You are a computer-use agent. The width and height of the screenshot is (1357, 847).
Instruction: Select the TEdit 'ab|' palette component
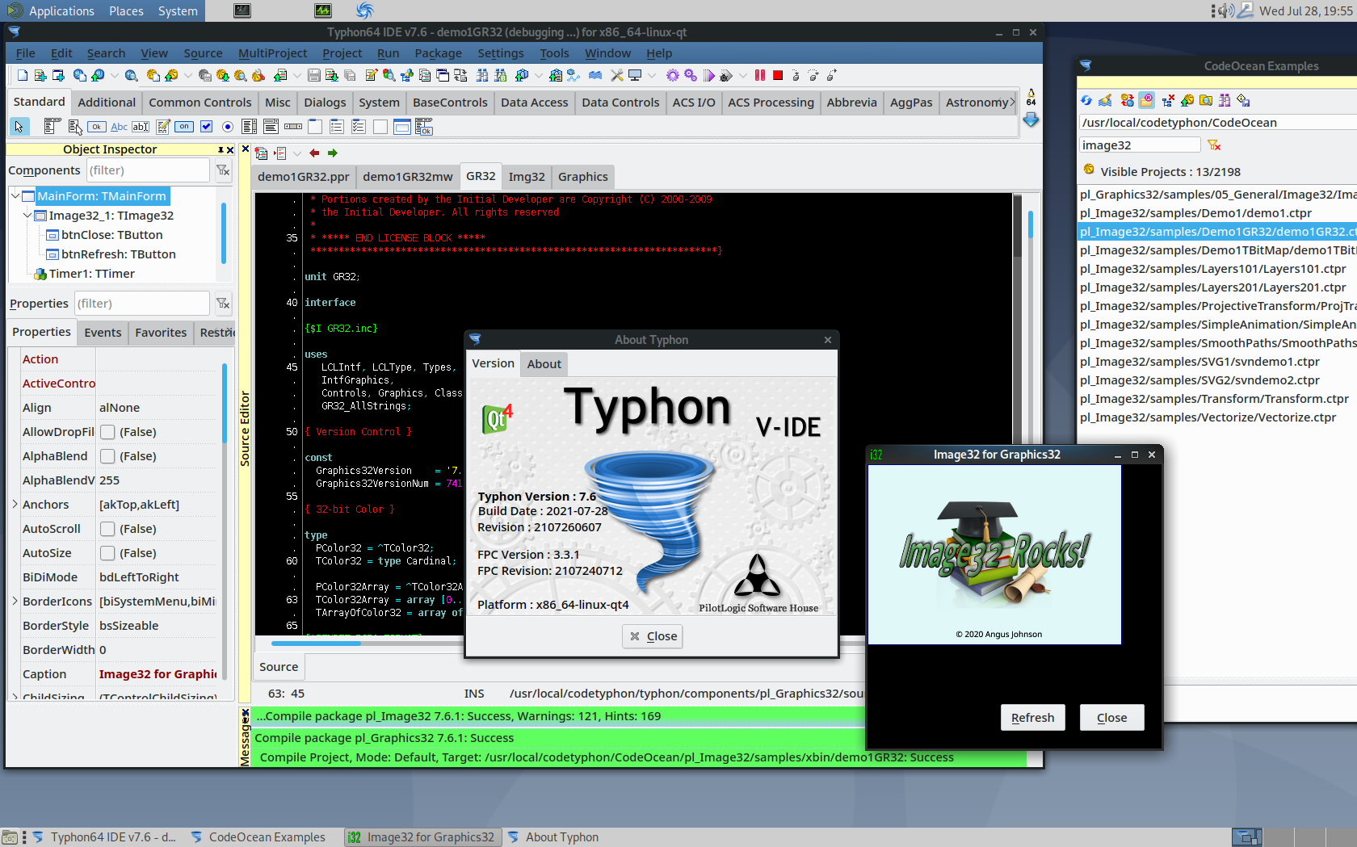[141, 127]
